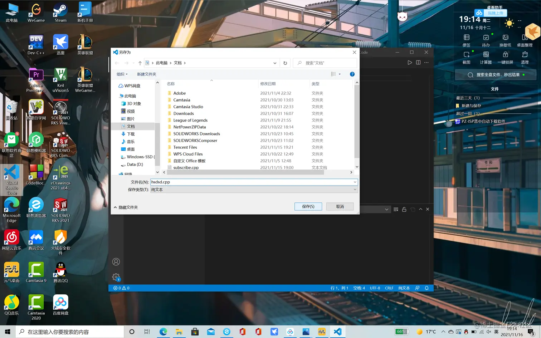Screen dimensions: 541x338
Task: Open the save dialog's Help icon
Action: click(x=352, y=74)
